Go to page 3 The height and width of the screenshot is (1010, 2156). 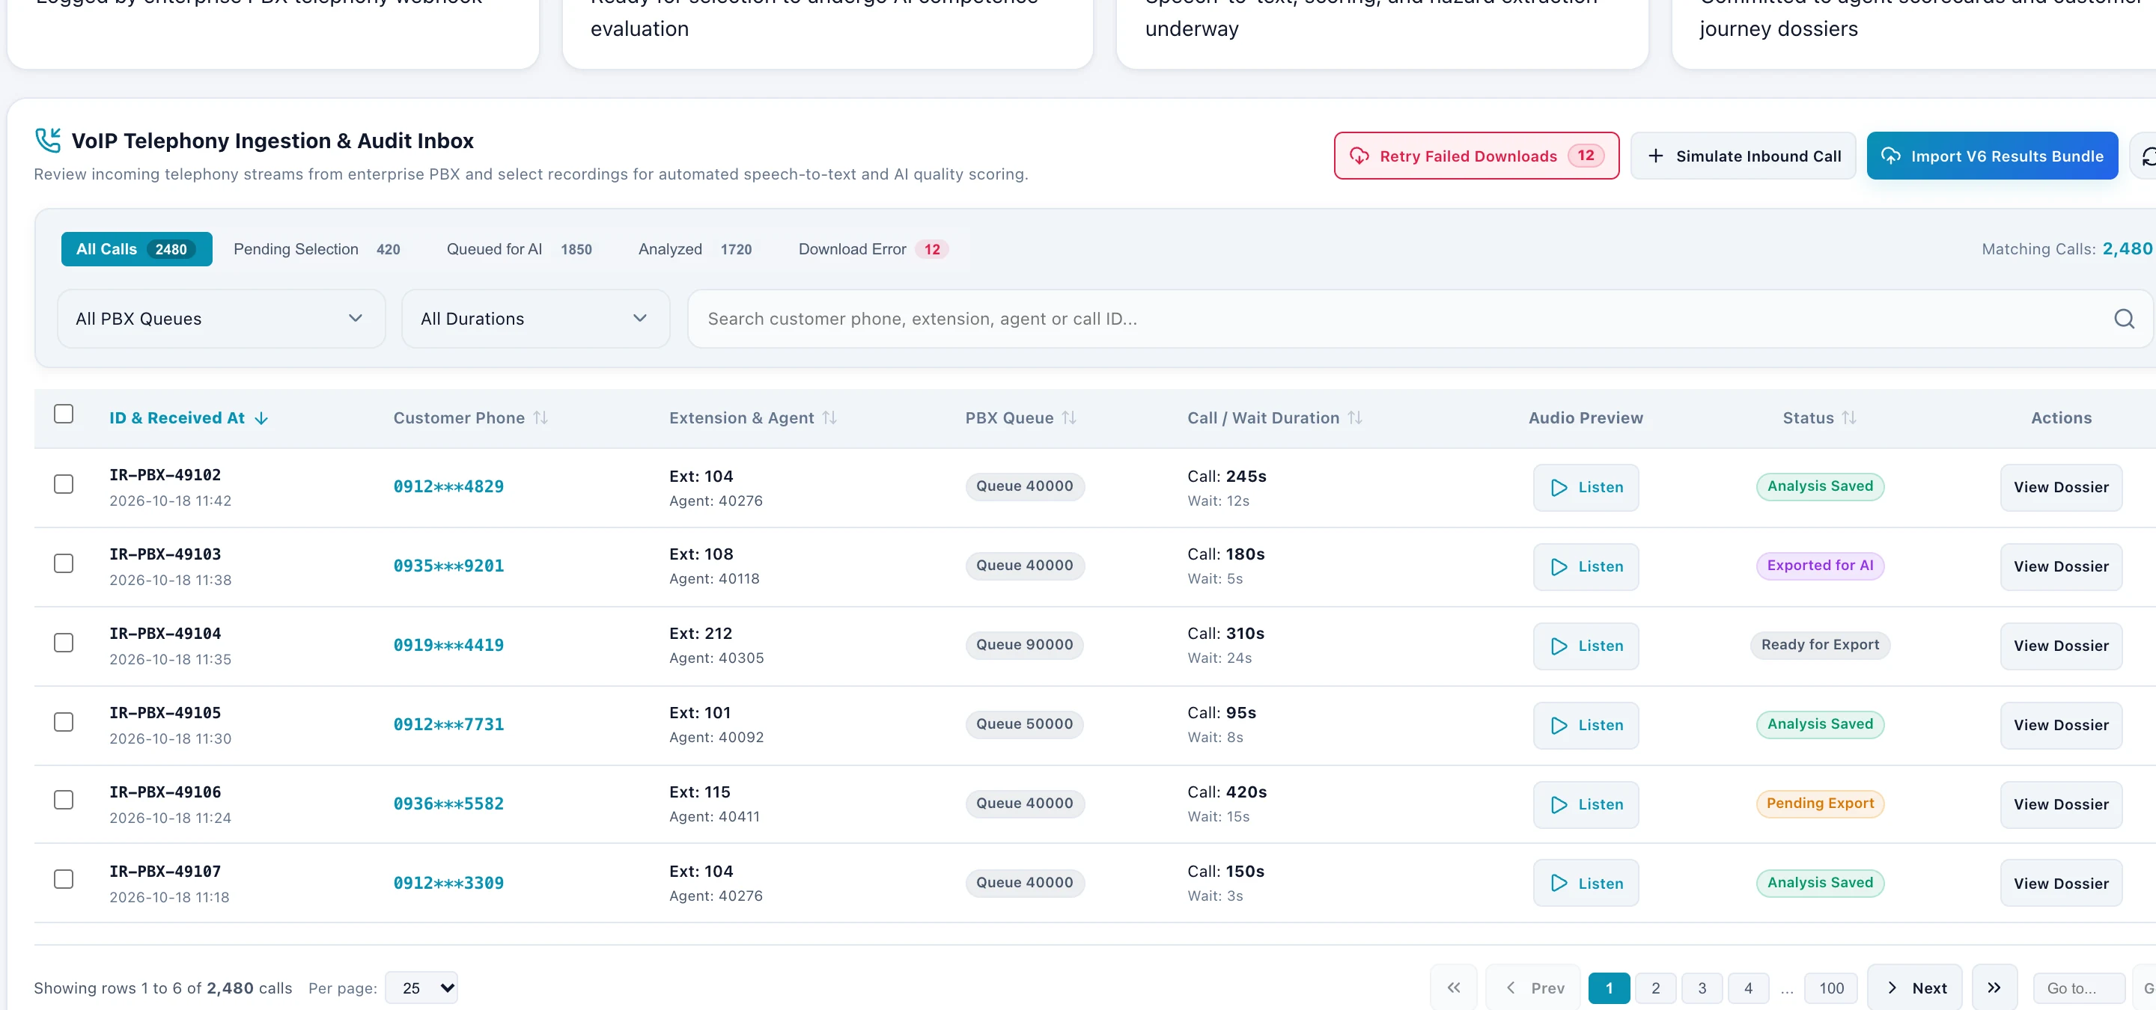pyautogui.click(x=1702, y=988)
